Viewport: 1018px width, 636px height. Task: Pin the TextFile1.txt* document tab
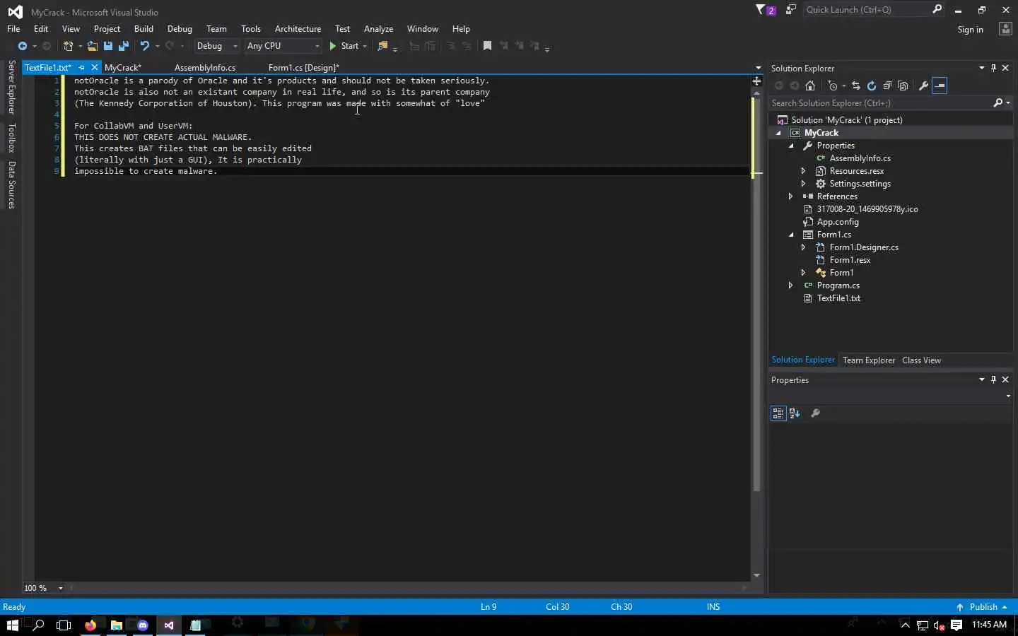82,68
